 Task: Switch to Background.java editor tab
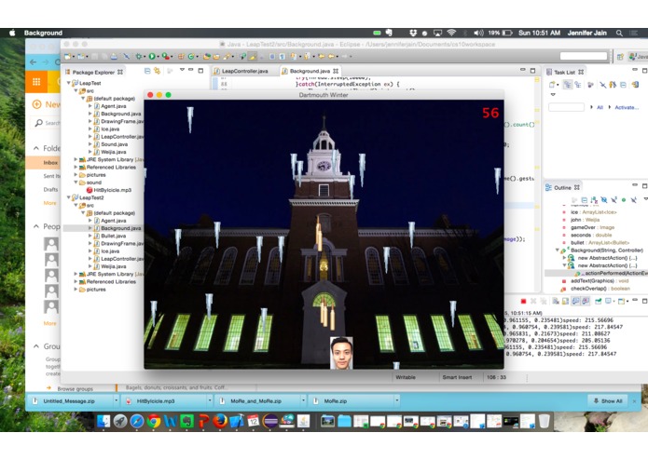[310, 71]
